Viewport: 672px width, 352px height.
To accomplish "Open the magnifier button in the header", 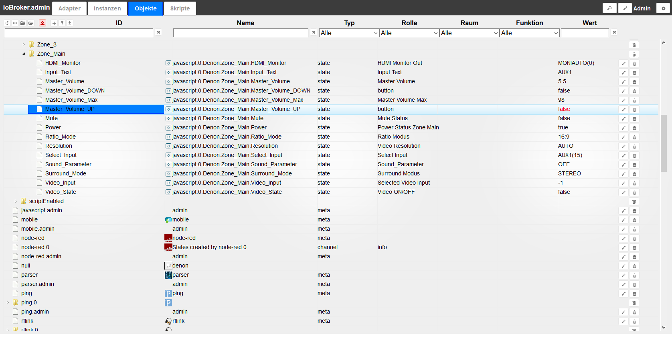I will [x=609, y=8].
